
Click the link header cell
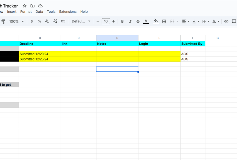[79, 44]
